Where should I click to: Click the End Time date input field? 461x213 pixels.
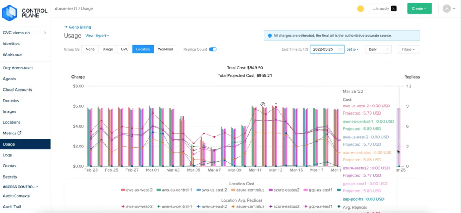[327, 49]
